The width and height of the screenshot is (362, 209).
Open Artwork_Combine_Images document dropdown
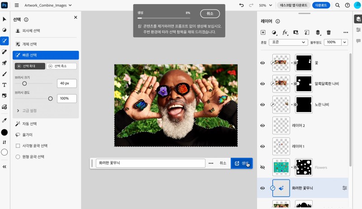[x=48, y=5]
